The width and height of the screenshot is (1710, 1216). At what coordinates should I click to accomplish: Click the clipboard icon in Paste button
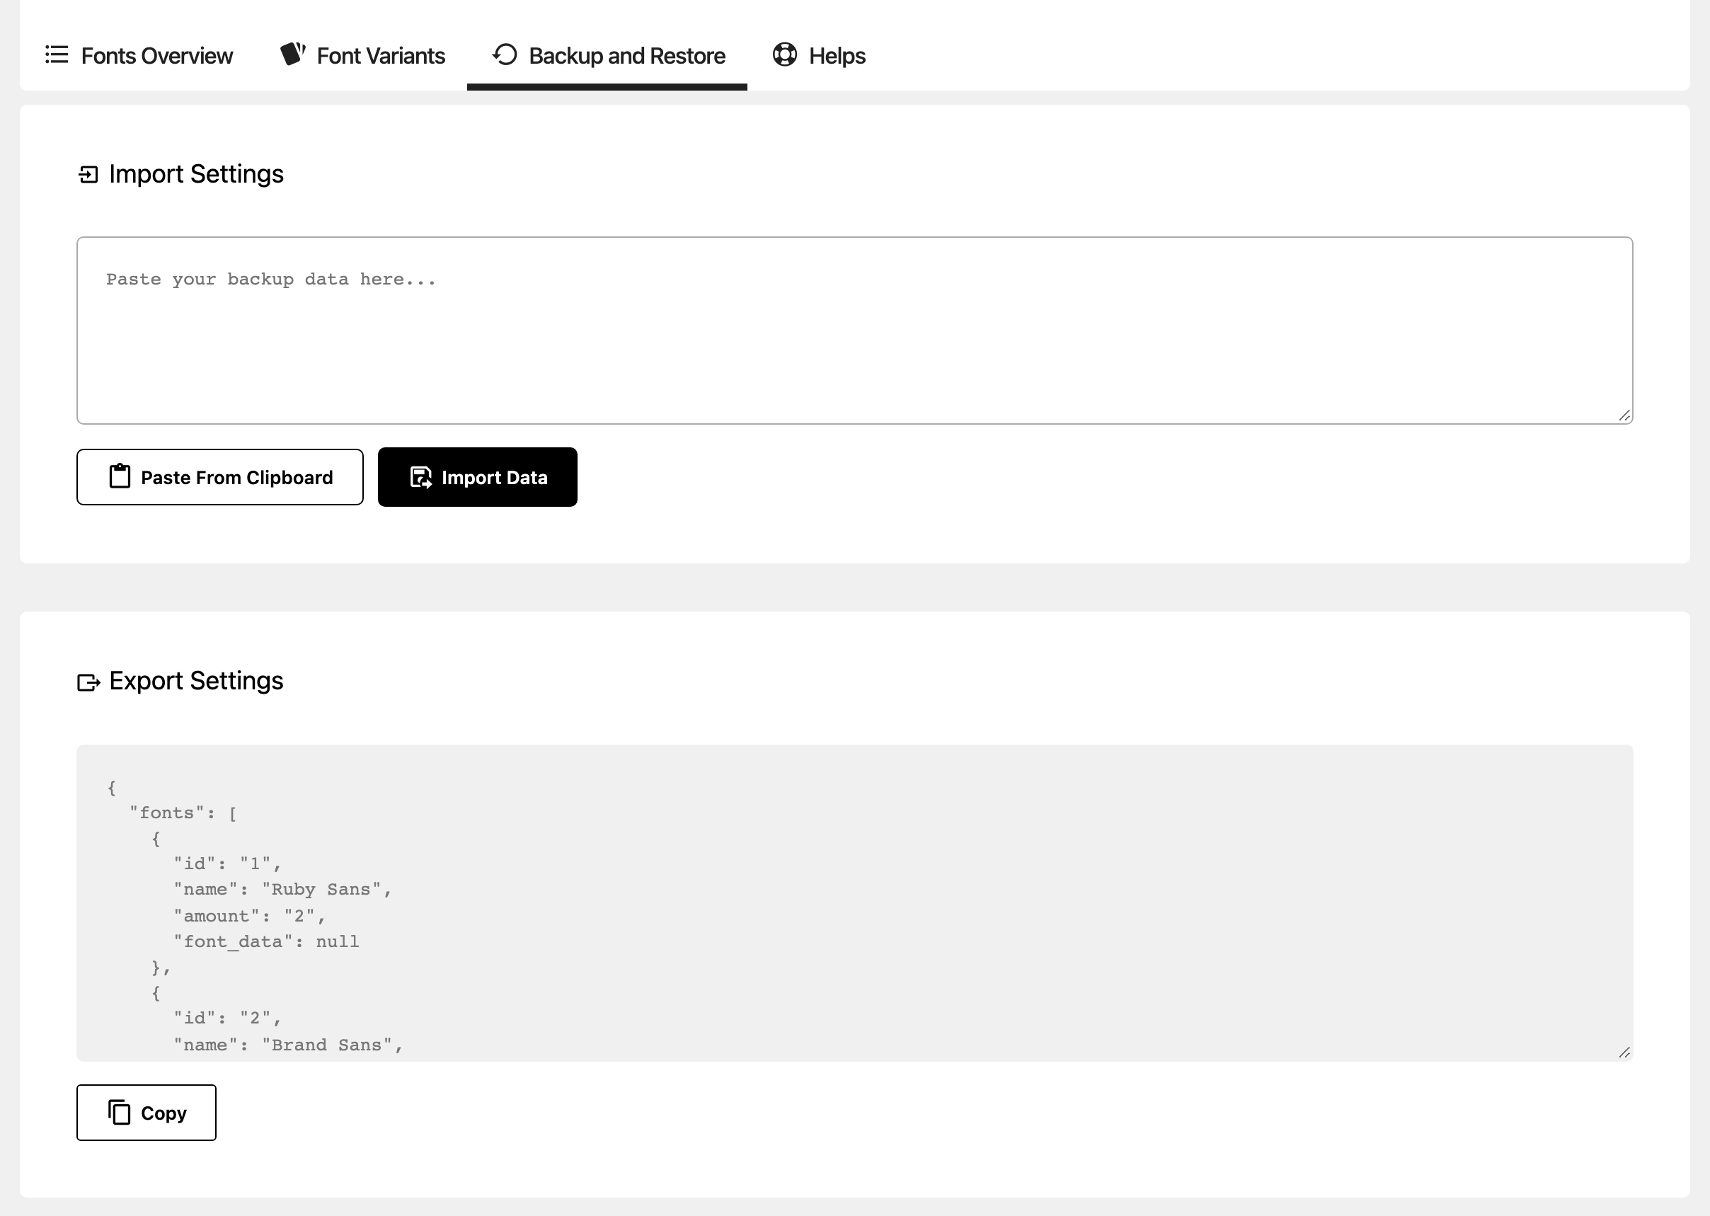pos(120,476)
